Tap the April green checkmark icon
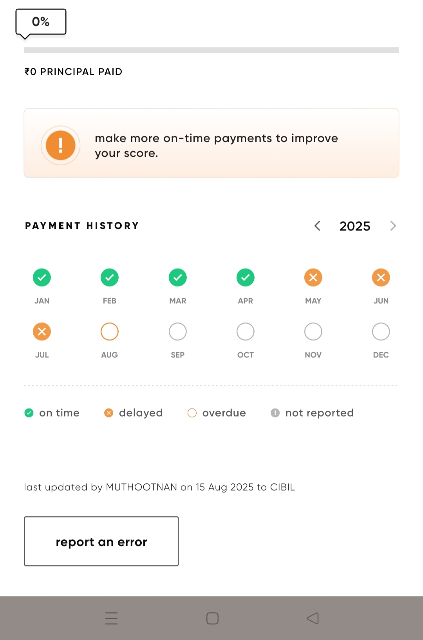Viewport: 423px width, 640px height. click(246, 277)
